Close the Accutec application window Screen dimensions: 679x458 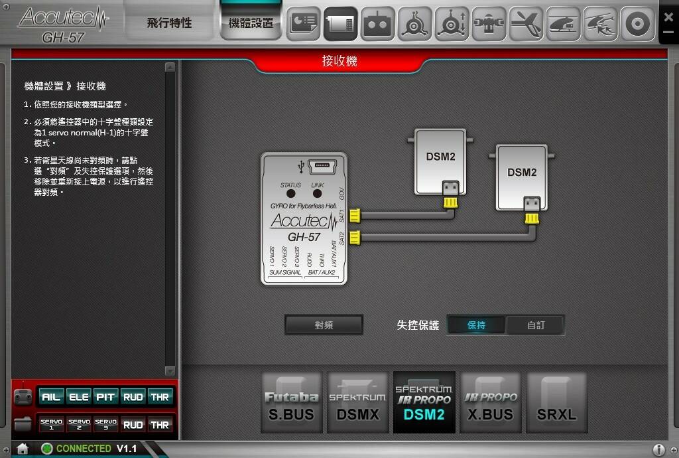(668, 17)
